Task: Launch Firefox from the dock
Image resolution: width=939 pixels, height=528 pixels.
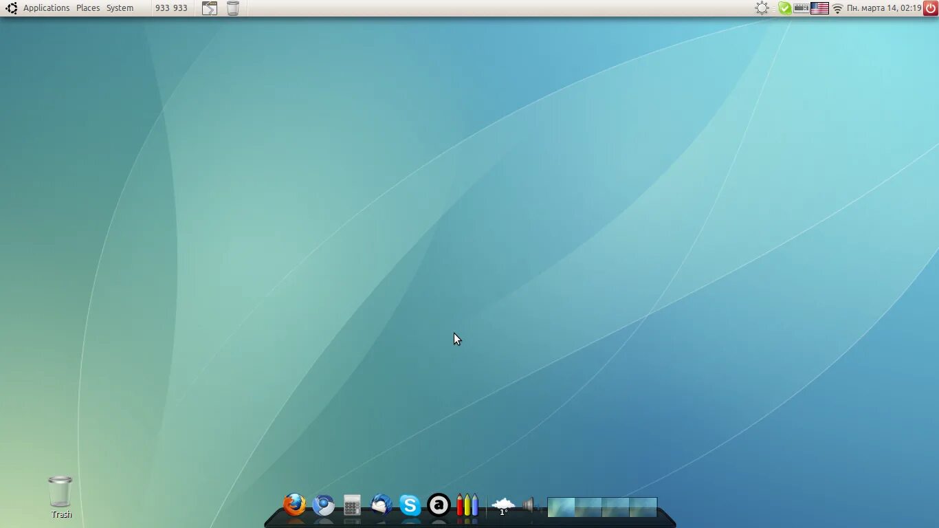Action: pyautogui.click(x=294, y=505)
